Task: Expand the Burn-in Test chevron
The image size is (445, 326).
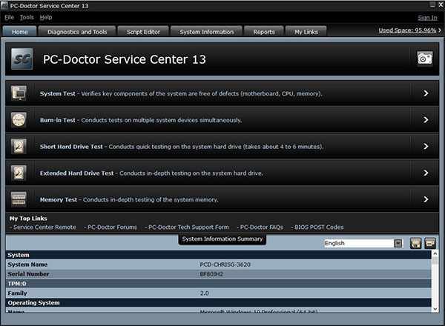Action: click(x=425, y=120)
